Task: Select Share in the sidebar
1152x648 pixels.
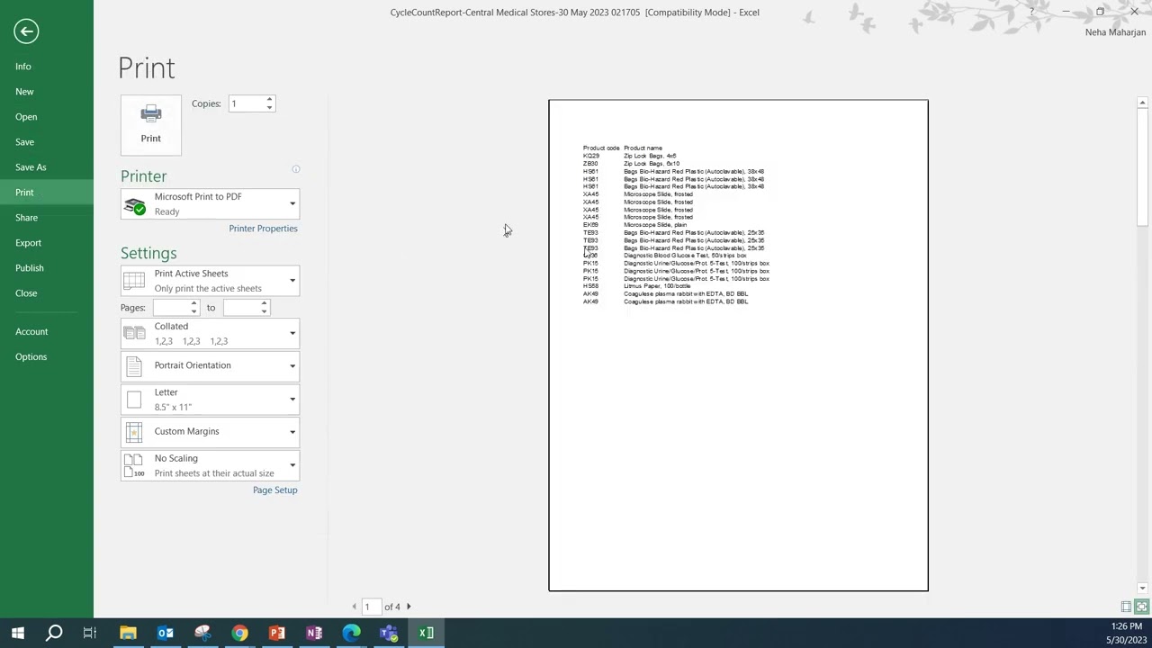Action: (47, 218)
